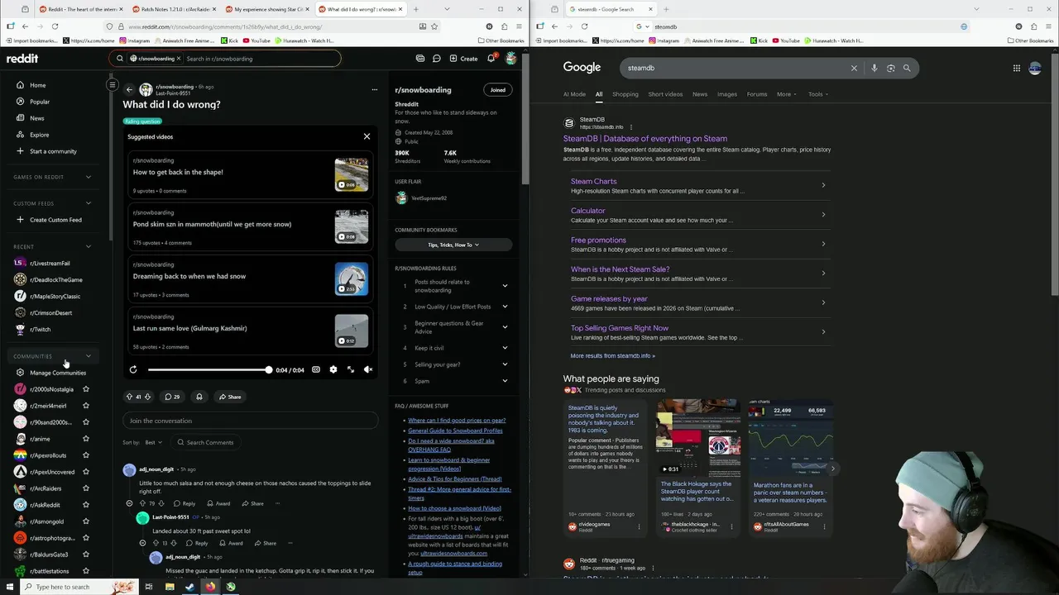This screenshot has width=1059, height=595.
Task: Toggle Joined button for r/snowboarding
Action: click(497, 89)
